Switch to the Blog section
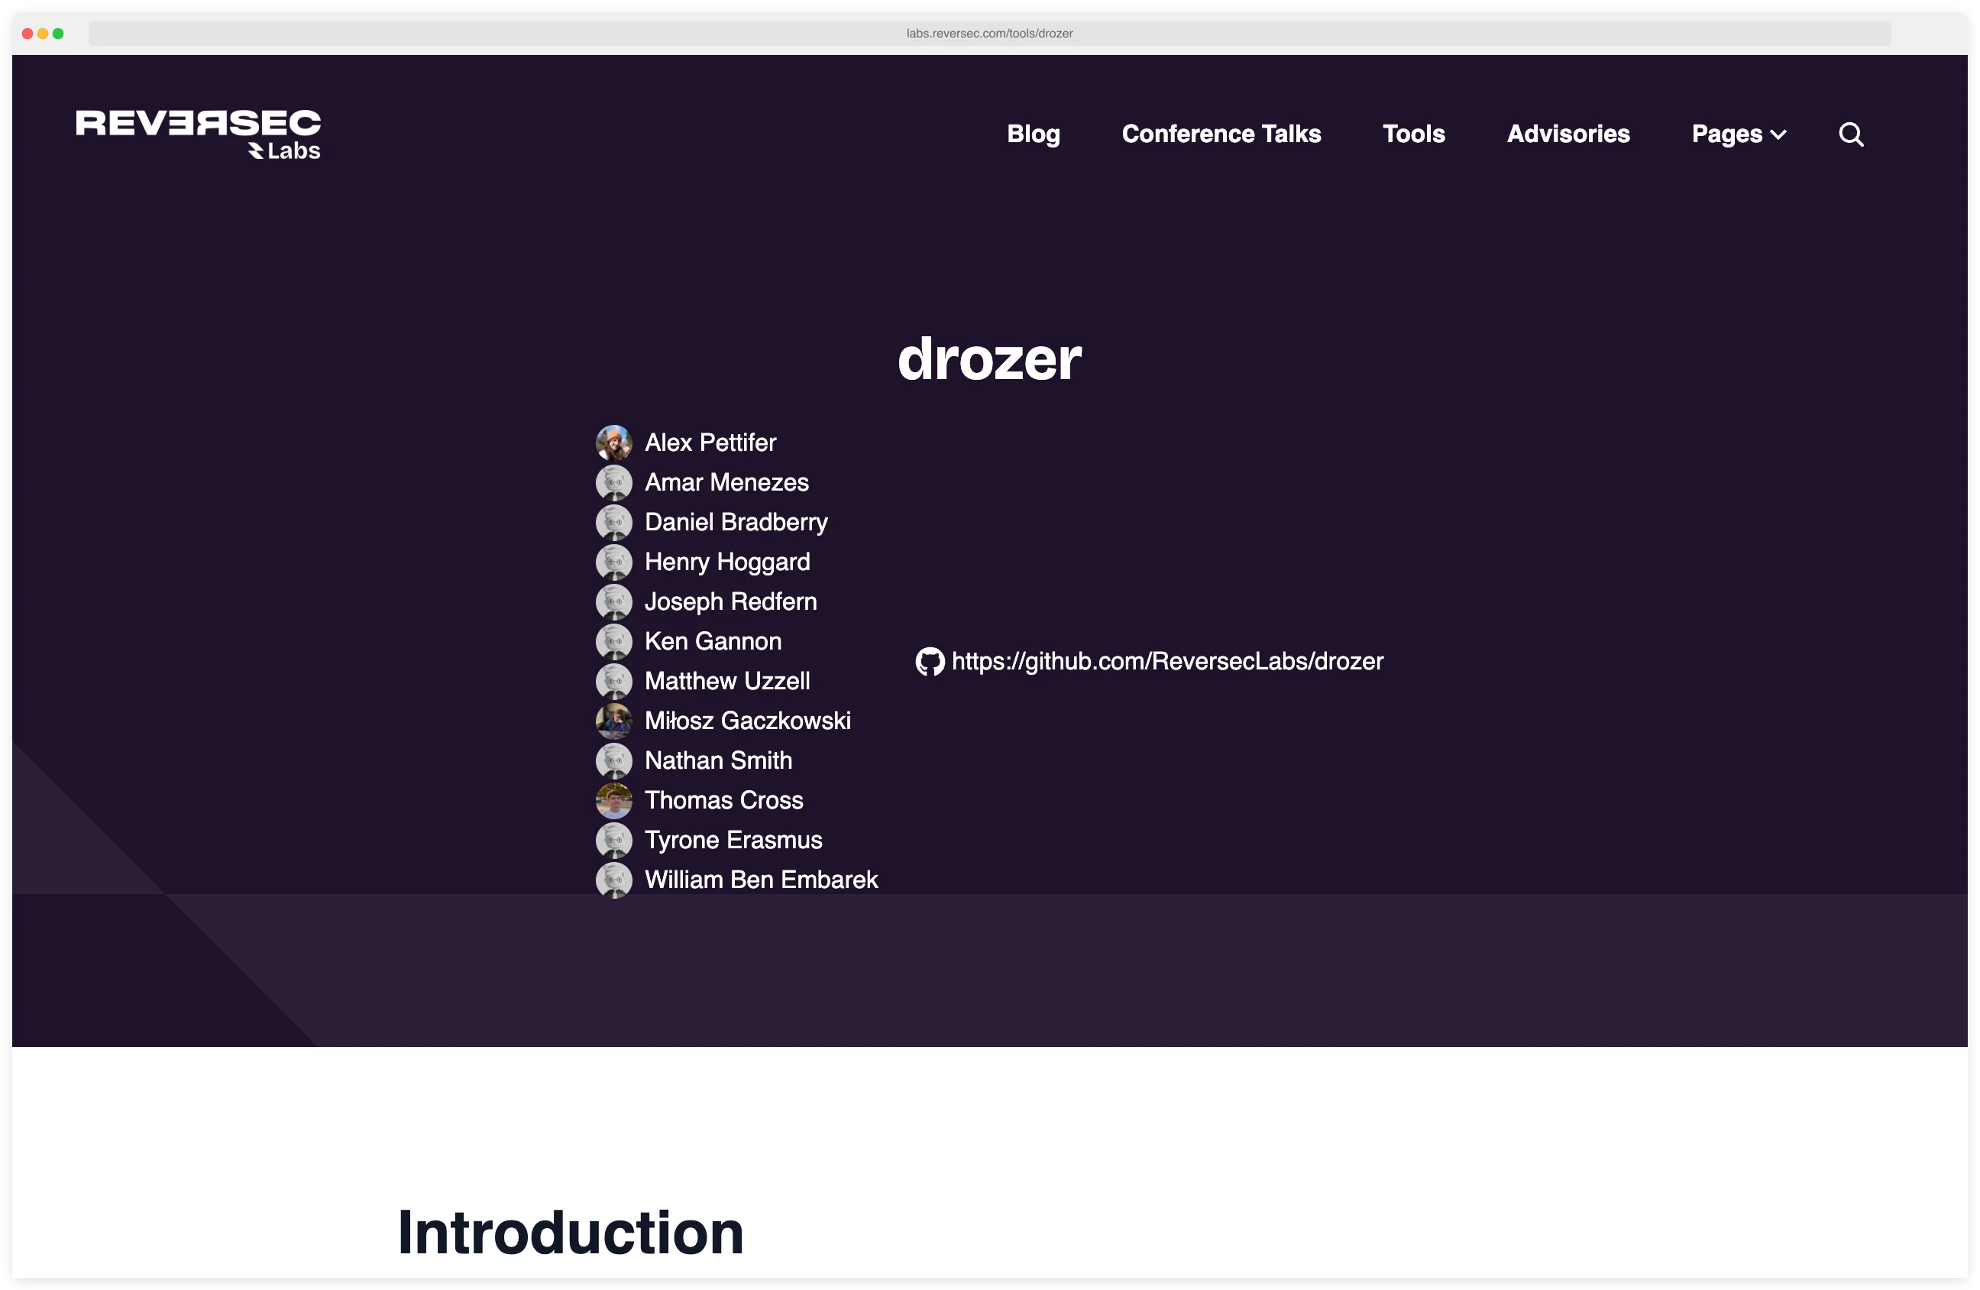 pyautogui.click(x=1034, y=134)
